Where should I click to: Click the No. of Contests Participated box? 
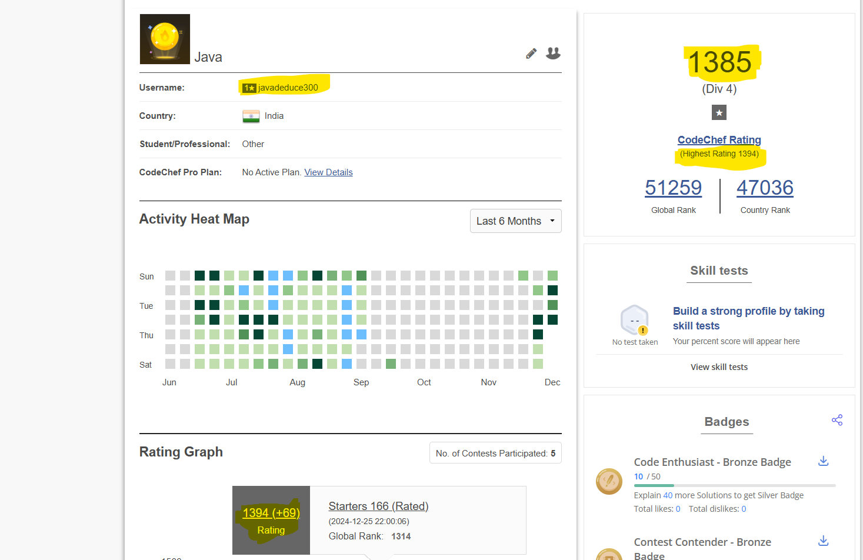[x=495, y=453]
